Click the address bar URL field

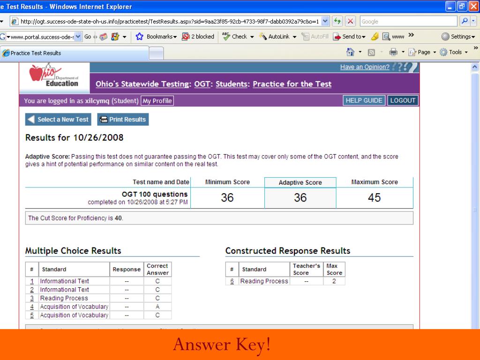point(170,22)
